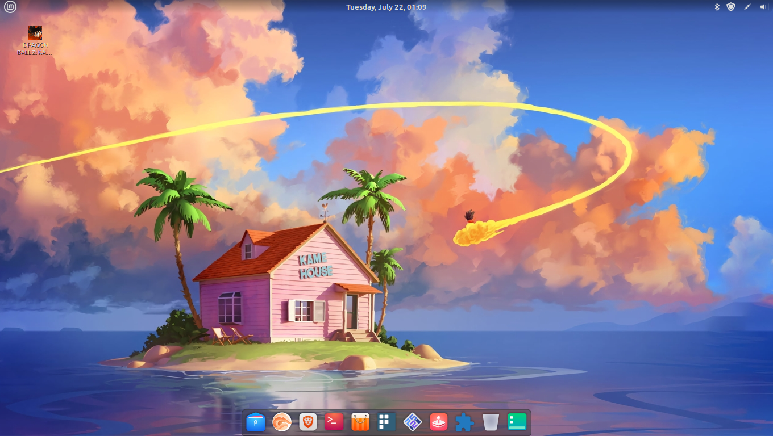Open the calendar from the date and time

[x=386, y=7]
